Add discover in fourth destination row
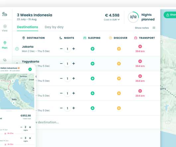 pyautogui.click(x=119, y=93)
